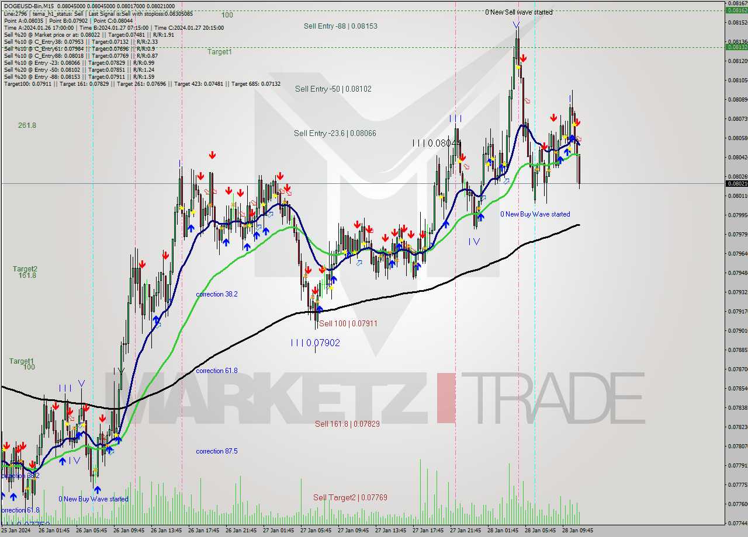Click the 0.07979 price axis label
This screenshot has width=748, height=537.
pos(739,234)
